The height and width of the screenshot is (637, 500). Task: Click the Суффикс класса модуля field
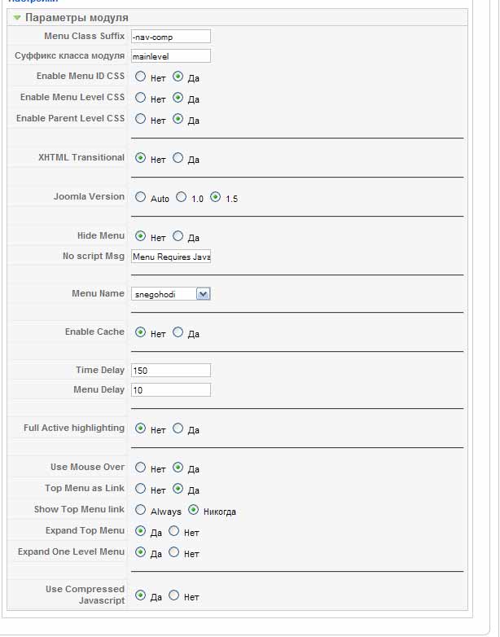pyautogui.click(x=170, y=56)
